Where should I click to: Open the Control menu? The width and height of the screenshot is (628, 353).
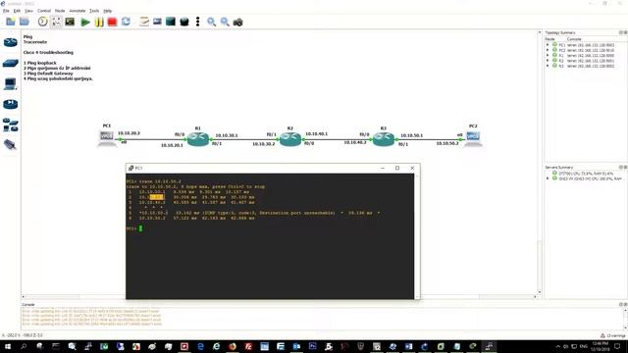point(44,11)
